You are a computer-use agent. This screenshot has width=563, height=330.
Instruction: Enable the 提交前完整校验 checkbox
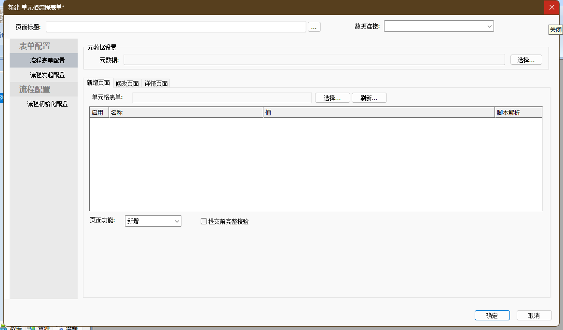point(204,221)
